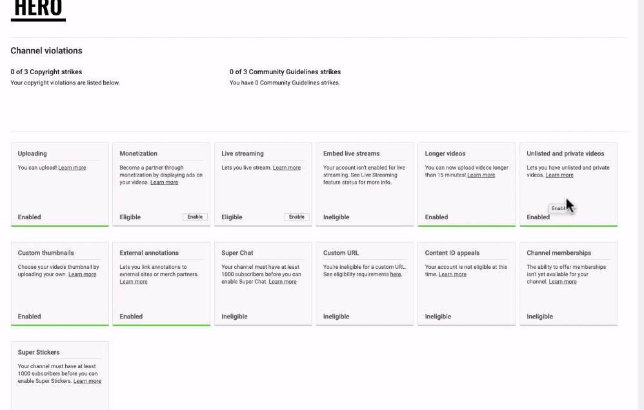Open Learn more link in Custom thumbnails card

(x=82, y=274)
